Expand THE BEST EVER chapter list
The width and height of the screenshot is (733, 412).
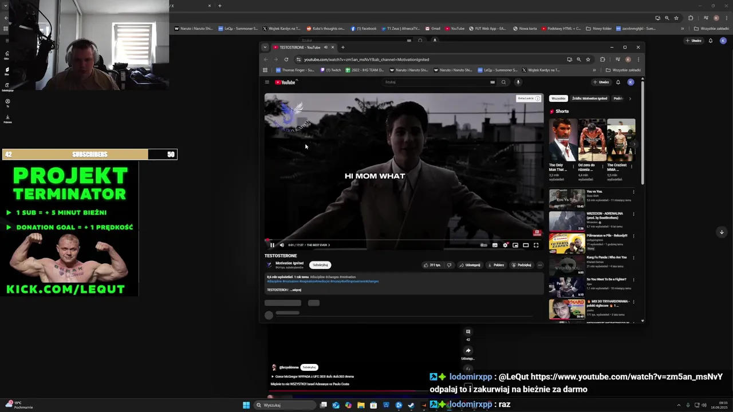(318, 245)
